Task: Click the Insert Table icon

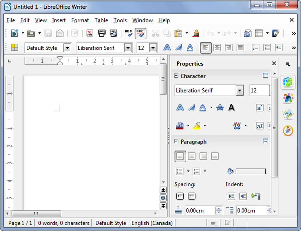Action: pos(259,33)
